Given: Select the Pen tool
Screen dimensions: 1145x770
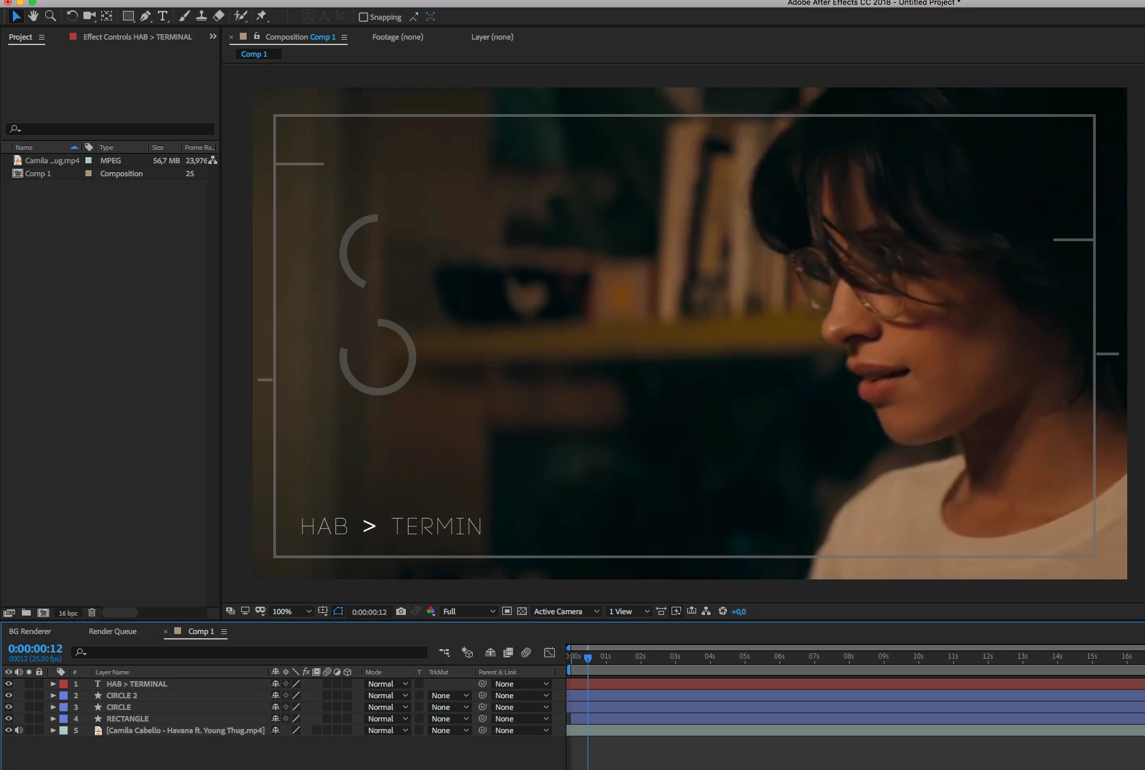Looking at the screenshot, I should pyautogui.click(x=146, y=16).
